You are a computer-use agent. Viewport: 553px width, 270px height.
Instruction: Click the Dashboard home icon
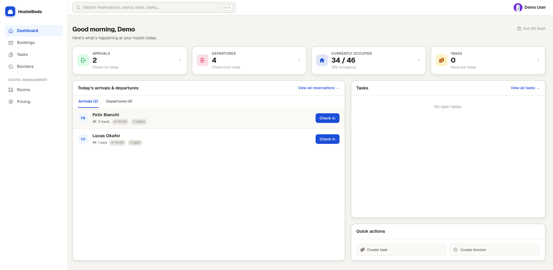(x=11, y=31)
